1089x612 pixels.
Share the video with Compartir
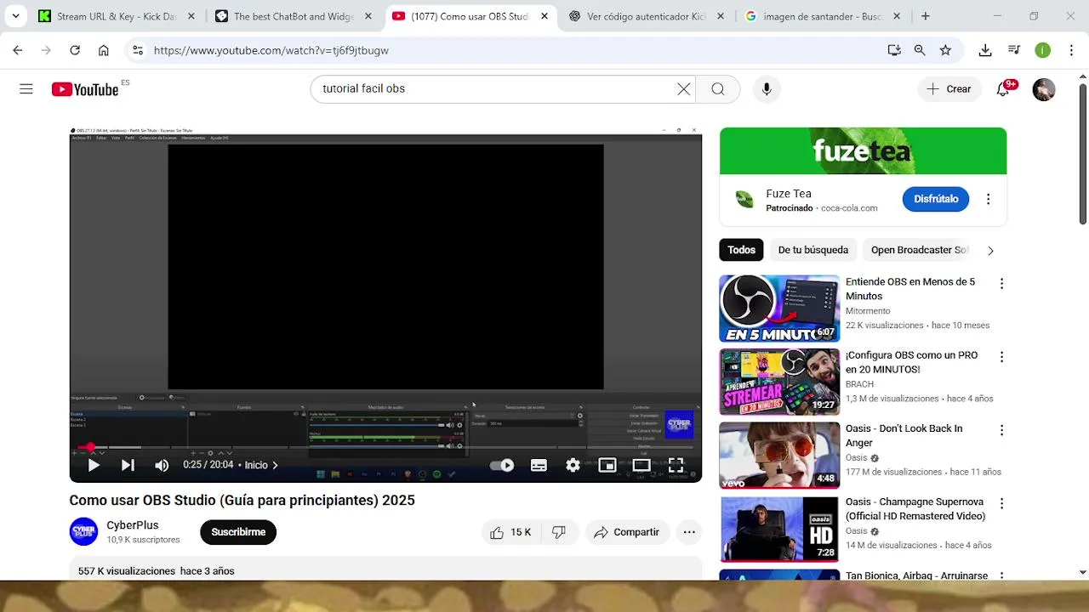(626, 532)
